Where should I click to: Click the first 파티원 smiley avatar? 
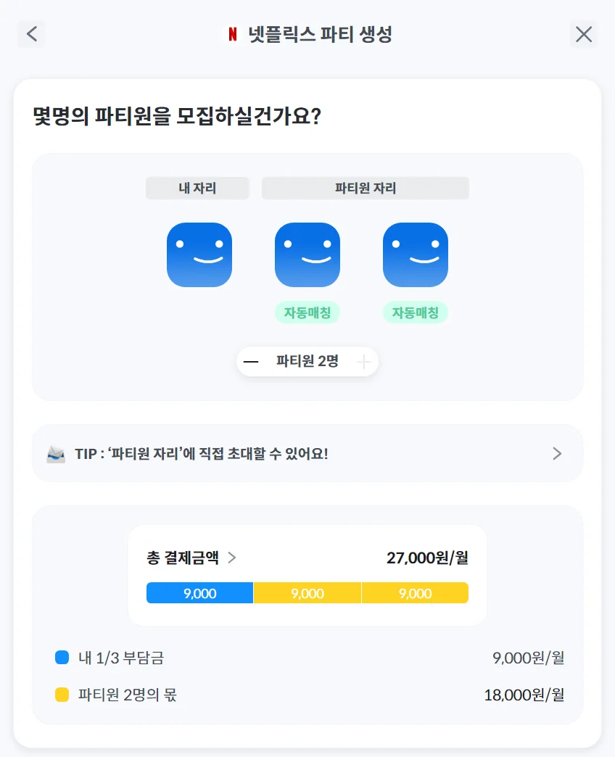307,255
